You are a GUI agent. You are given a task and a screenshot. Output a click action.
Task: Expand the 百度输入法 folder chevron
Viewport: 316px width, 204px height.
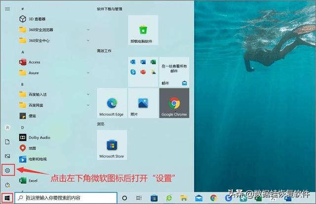[x=88, y=94]
